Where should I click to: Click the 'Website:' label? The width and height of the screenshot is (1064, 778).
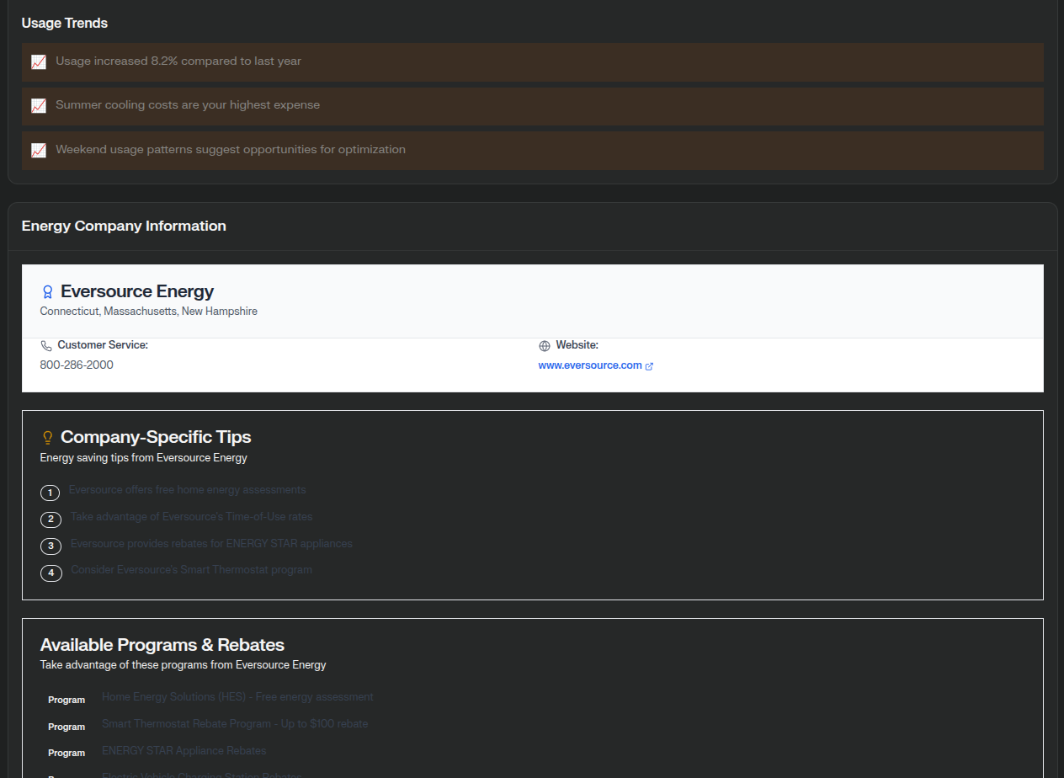(577, 345)
